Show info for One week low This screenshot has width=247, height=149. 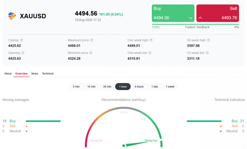click(150, 53)
